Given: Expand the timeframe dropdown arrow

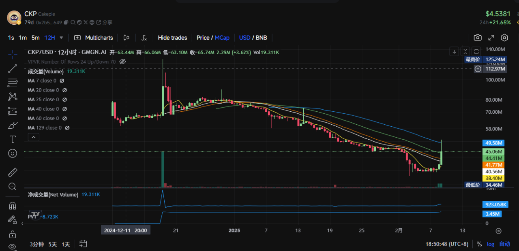Looking at the screenshot, I should click(x=61, y=38).
